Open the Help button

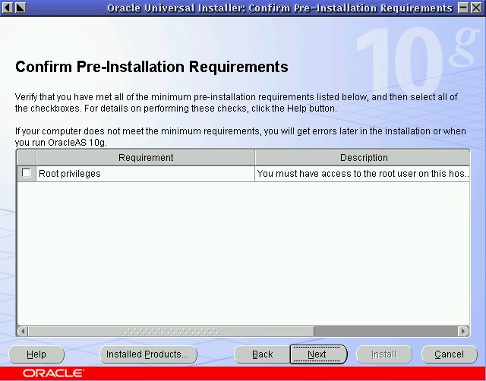click(x=36, y=354)
